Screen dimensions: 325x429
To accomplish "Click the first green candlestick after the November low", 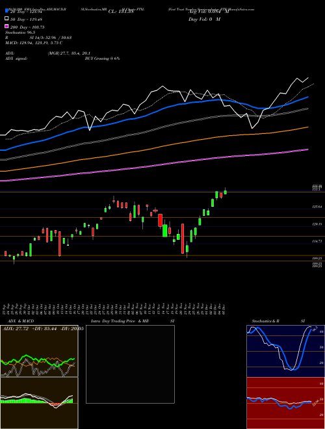I will (x=187, y=249).
